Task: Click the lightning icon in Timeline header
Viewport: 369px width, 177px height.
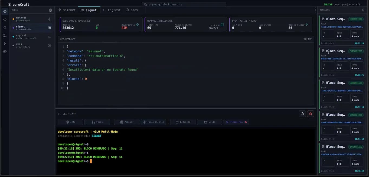Action: pyautogui.click(x=363, y=10)
